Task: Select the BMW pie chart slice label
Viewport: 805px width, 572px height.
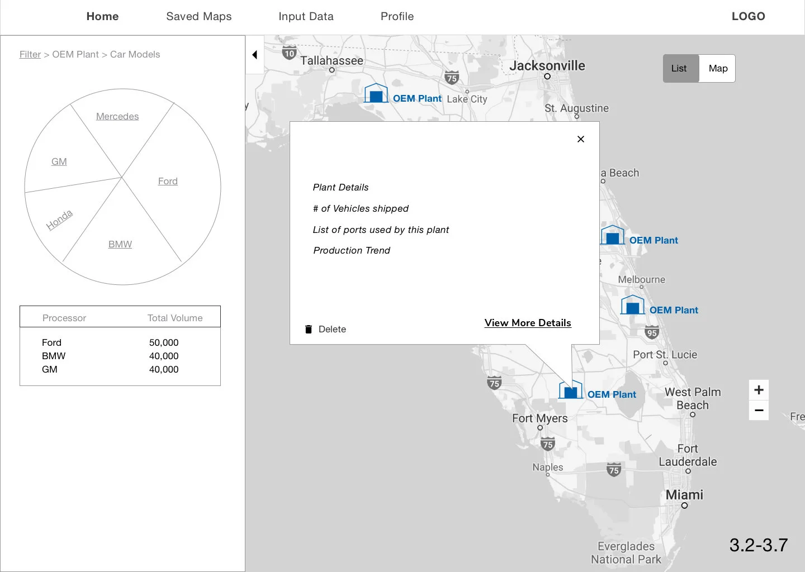Action: coord(120,244)
